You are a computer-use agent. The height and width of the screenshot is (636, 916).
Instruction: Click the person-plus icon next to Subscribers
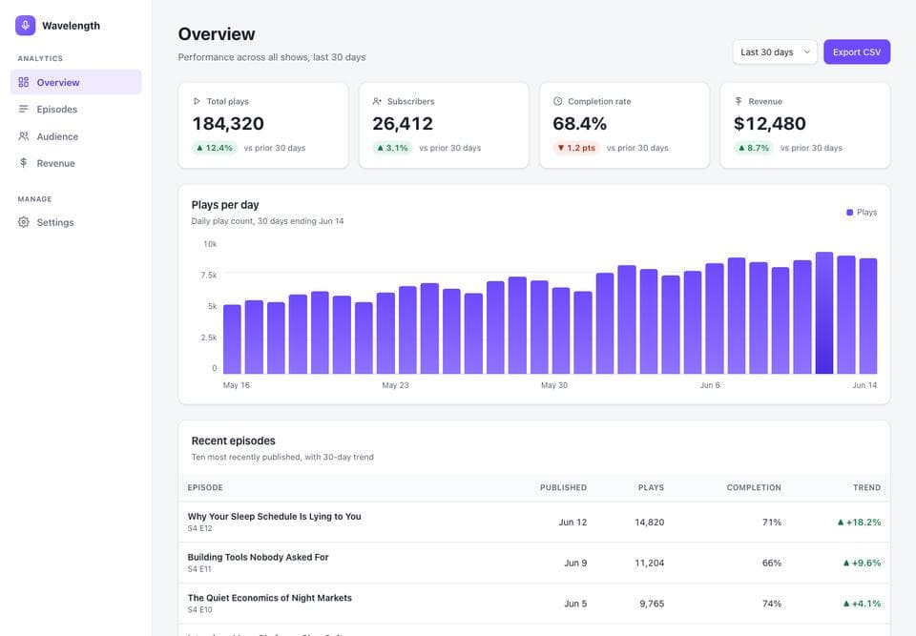[x=377, y=101]
